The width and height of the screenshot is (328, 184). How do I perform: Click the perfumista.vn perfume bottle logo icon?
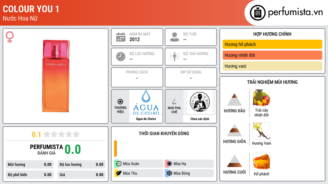[258, 13]
